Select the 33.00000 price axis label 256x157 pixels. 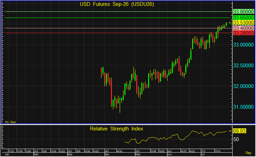coord(243,45)
